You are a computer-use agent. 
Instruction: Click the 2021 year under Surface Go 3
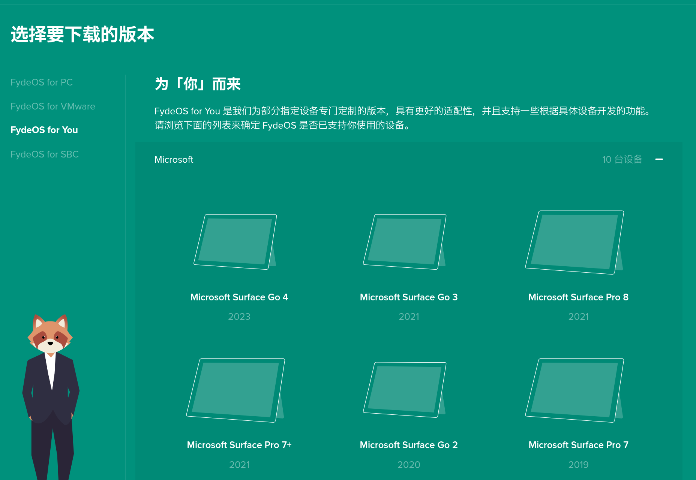point(409,317)
